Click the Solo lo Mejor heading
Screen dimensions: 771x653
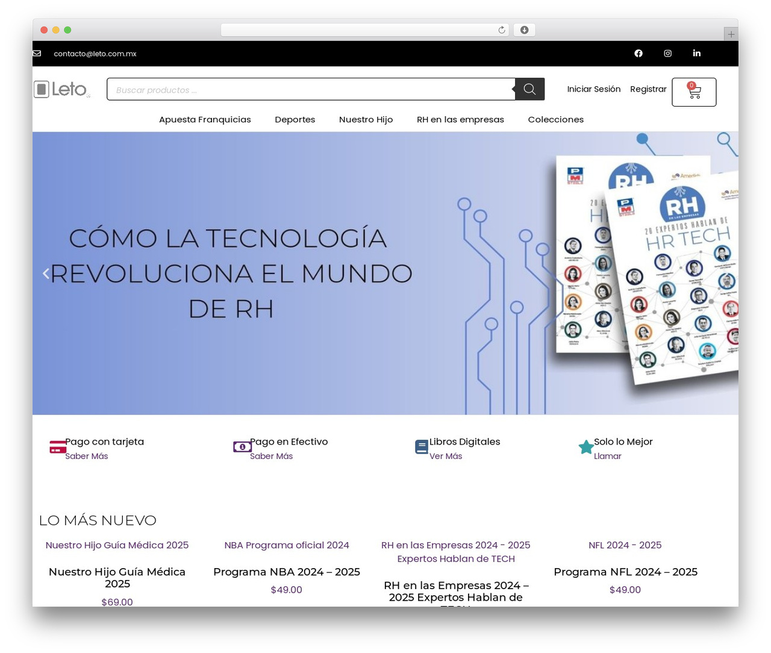(623, 442)
